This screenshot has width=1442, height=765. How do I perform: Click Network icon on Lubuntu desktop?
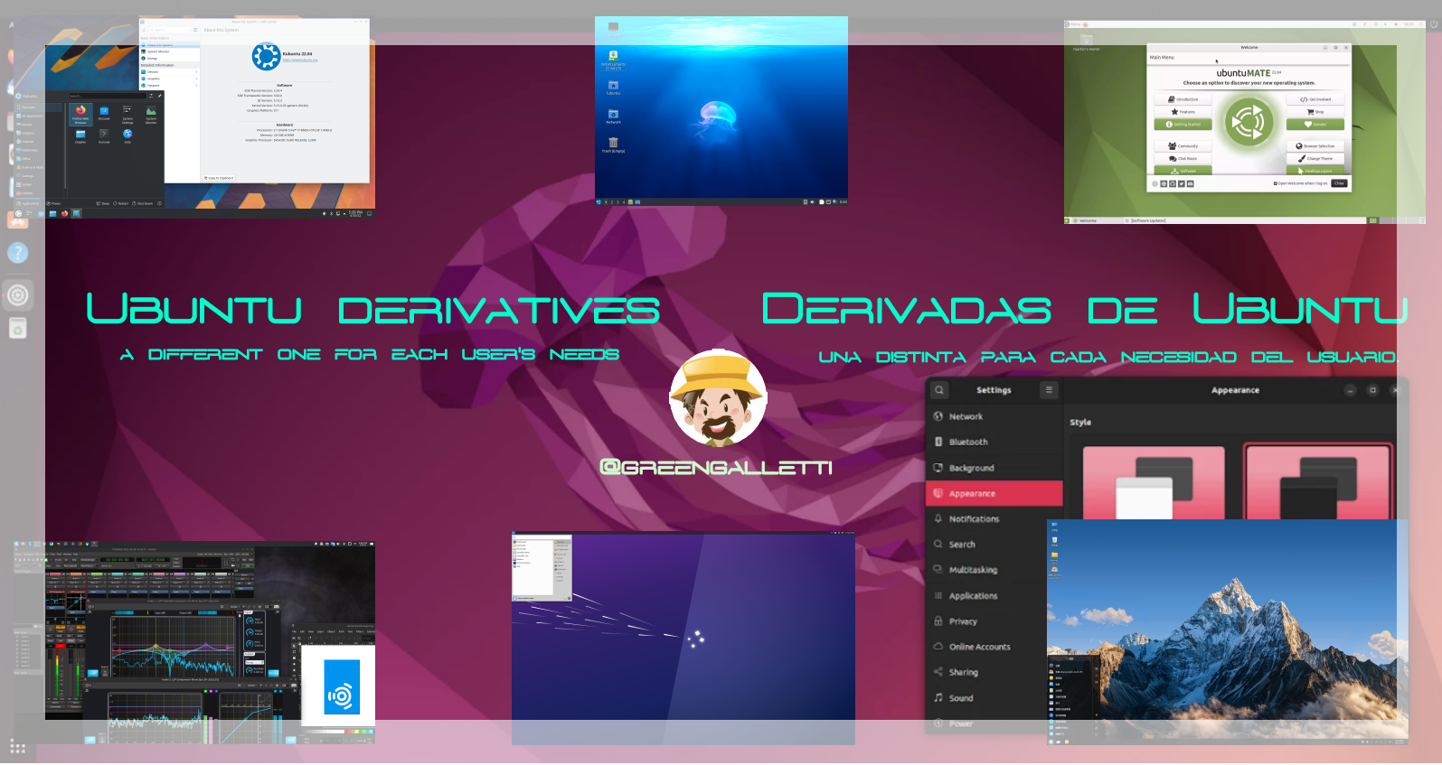(613, 116)
